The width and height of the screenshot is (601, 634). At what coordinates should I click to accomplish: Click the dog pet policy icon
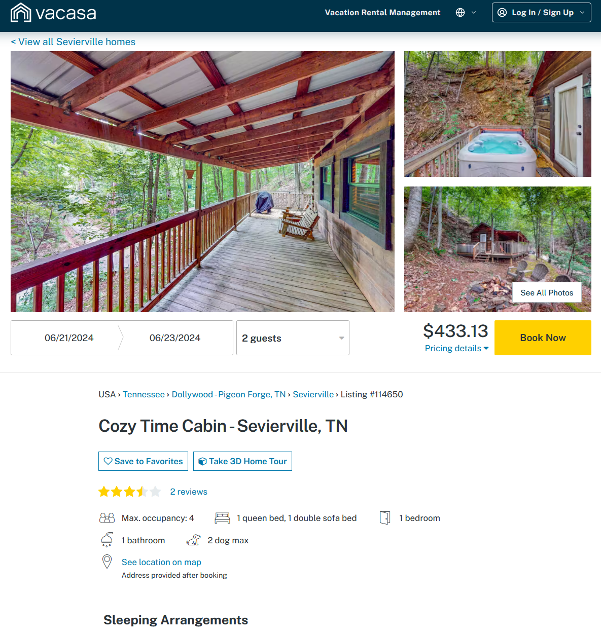click(x=194, y=540)
